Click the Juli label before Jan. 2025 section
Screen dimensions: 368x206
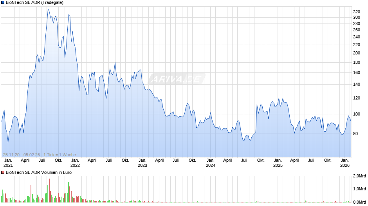(244, 161)
